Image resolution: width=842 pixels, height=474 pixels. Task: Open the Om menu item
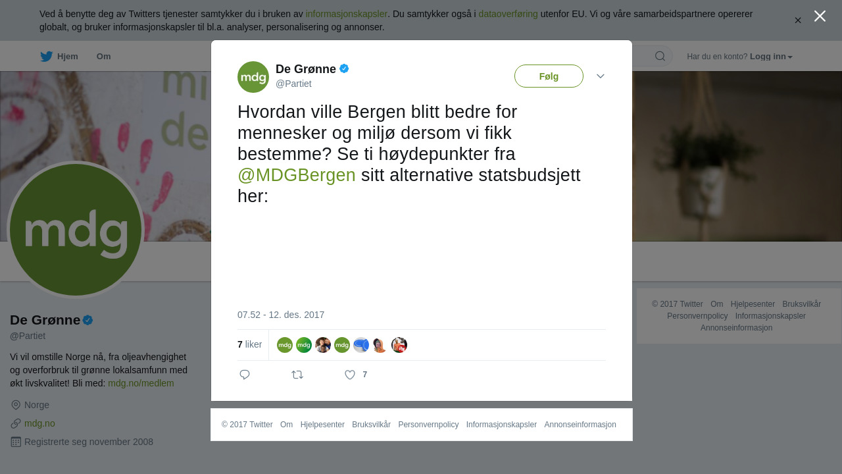(x=103, y=57)
